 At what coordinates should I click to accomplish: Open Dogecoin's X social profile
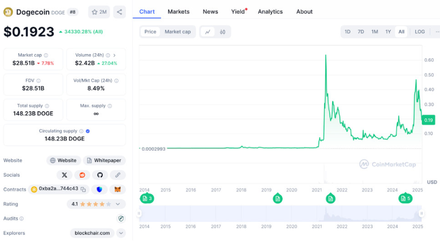coord(64,175)
